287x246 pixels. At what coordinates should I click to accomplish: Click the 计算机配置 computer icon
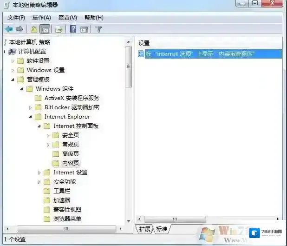[12, 52]
